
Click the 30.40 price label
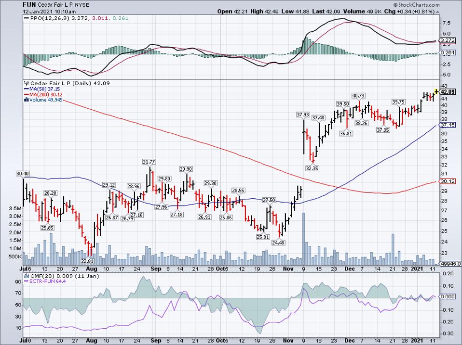23,174
